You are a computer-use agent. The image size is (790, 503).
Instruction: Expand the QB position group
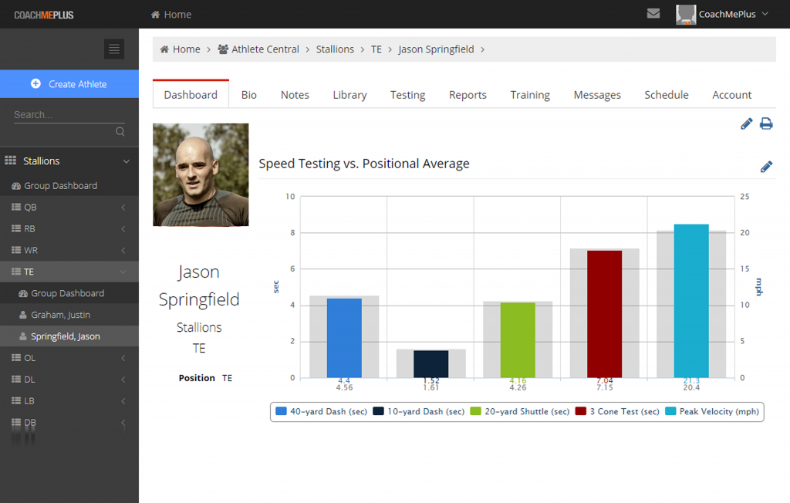coord(123,208)
